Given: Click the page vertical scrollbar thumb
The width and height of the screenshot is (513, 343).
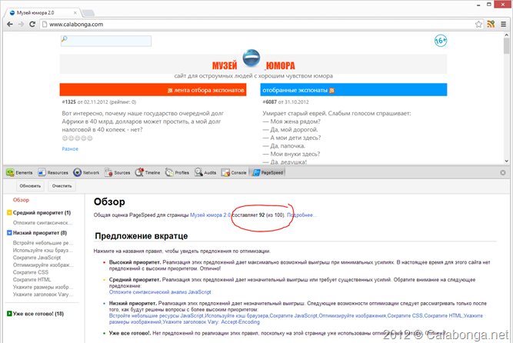Looking at the screenshot, I should pos(506,46).
